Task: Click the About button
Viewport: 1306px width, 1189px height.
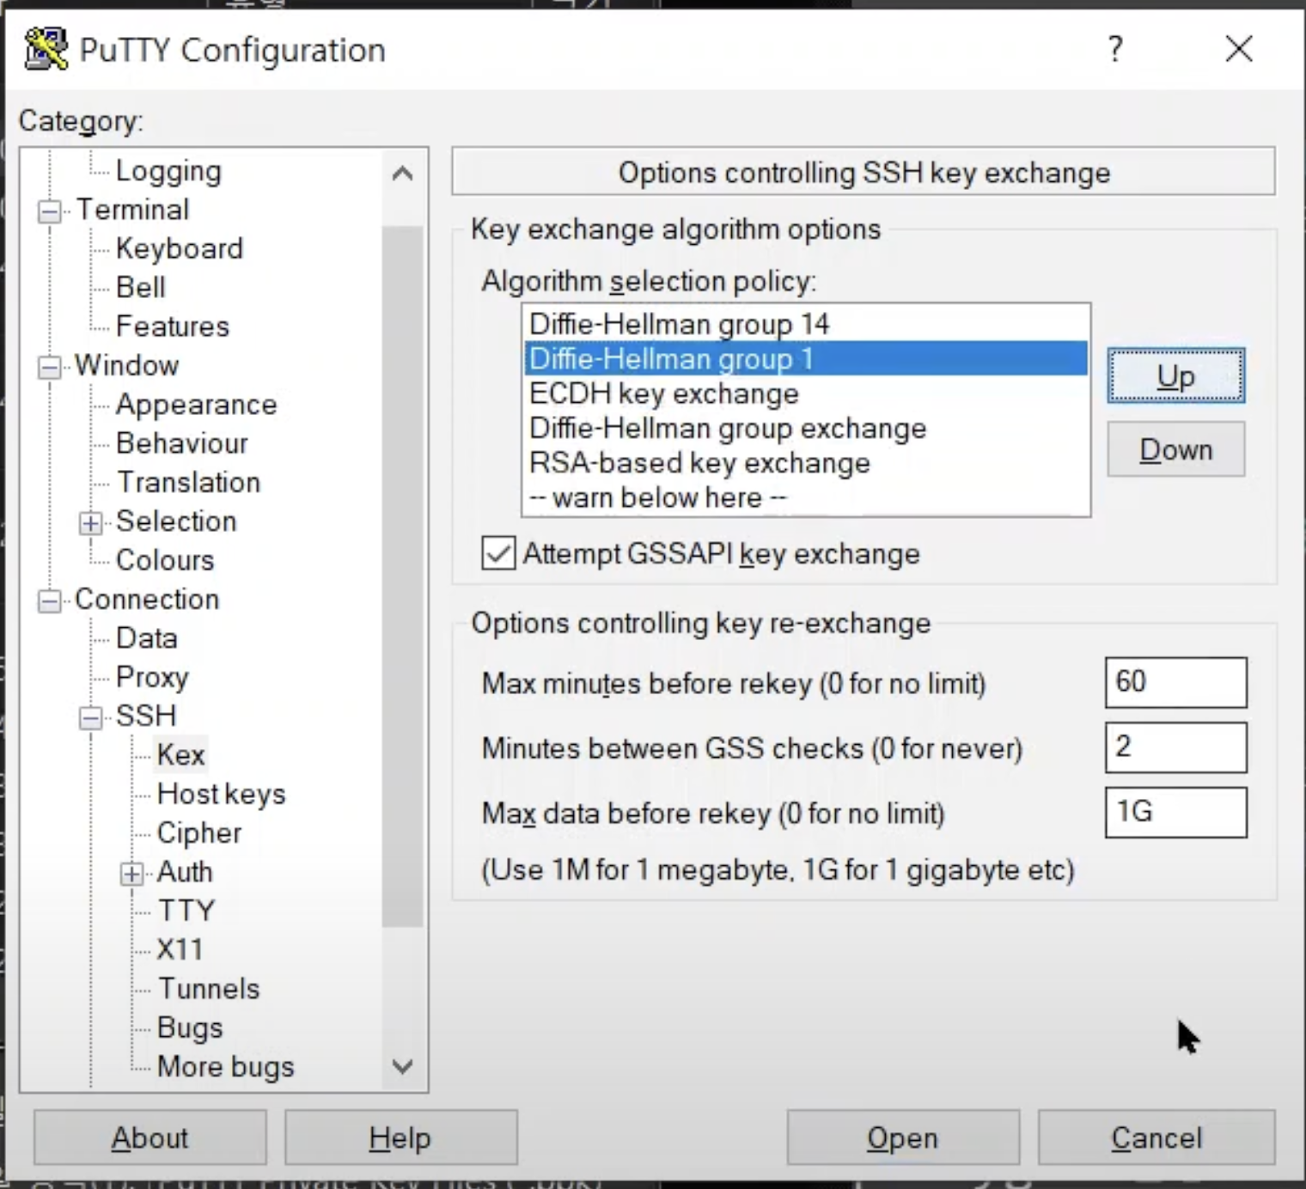Action: click(150, 1137)
